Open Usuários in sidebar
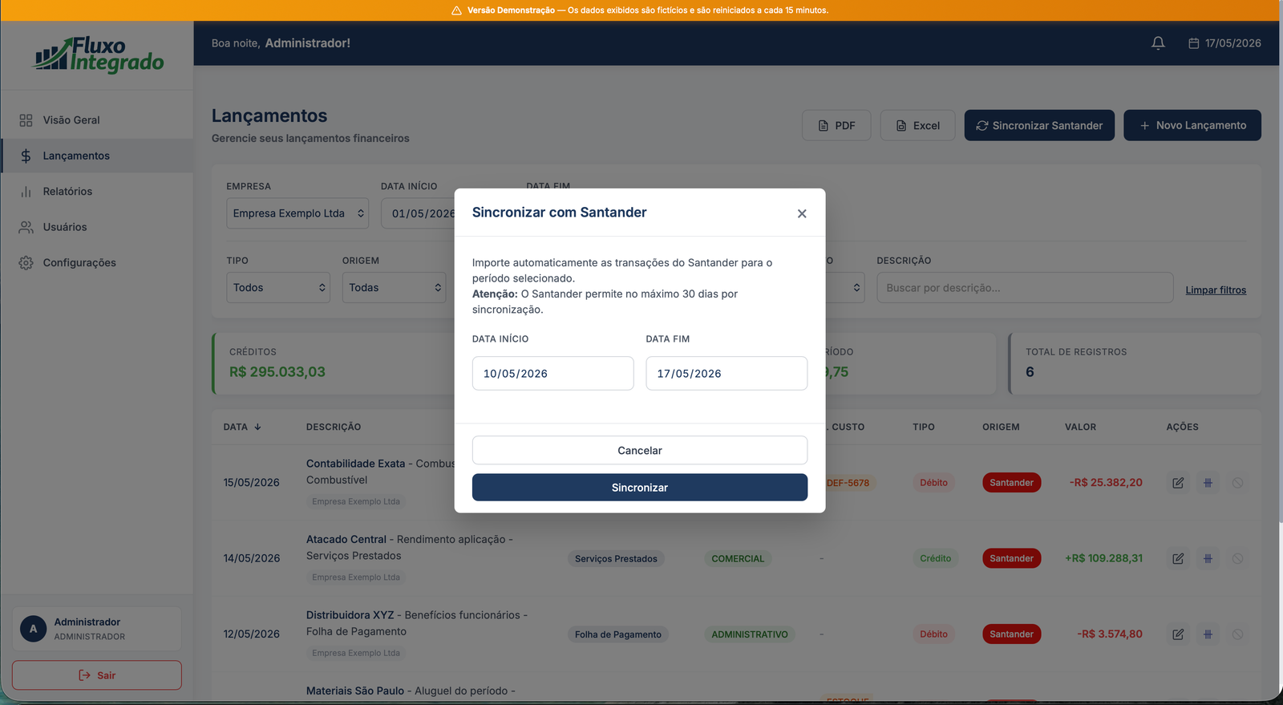Screen dimensions: 1283x705 tap(97, 227)
